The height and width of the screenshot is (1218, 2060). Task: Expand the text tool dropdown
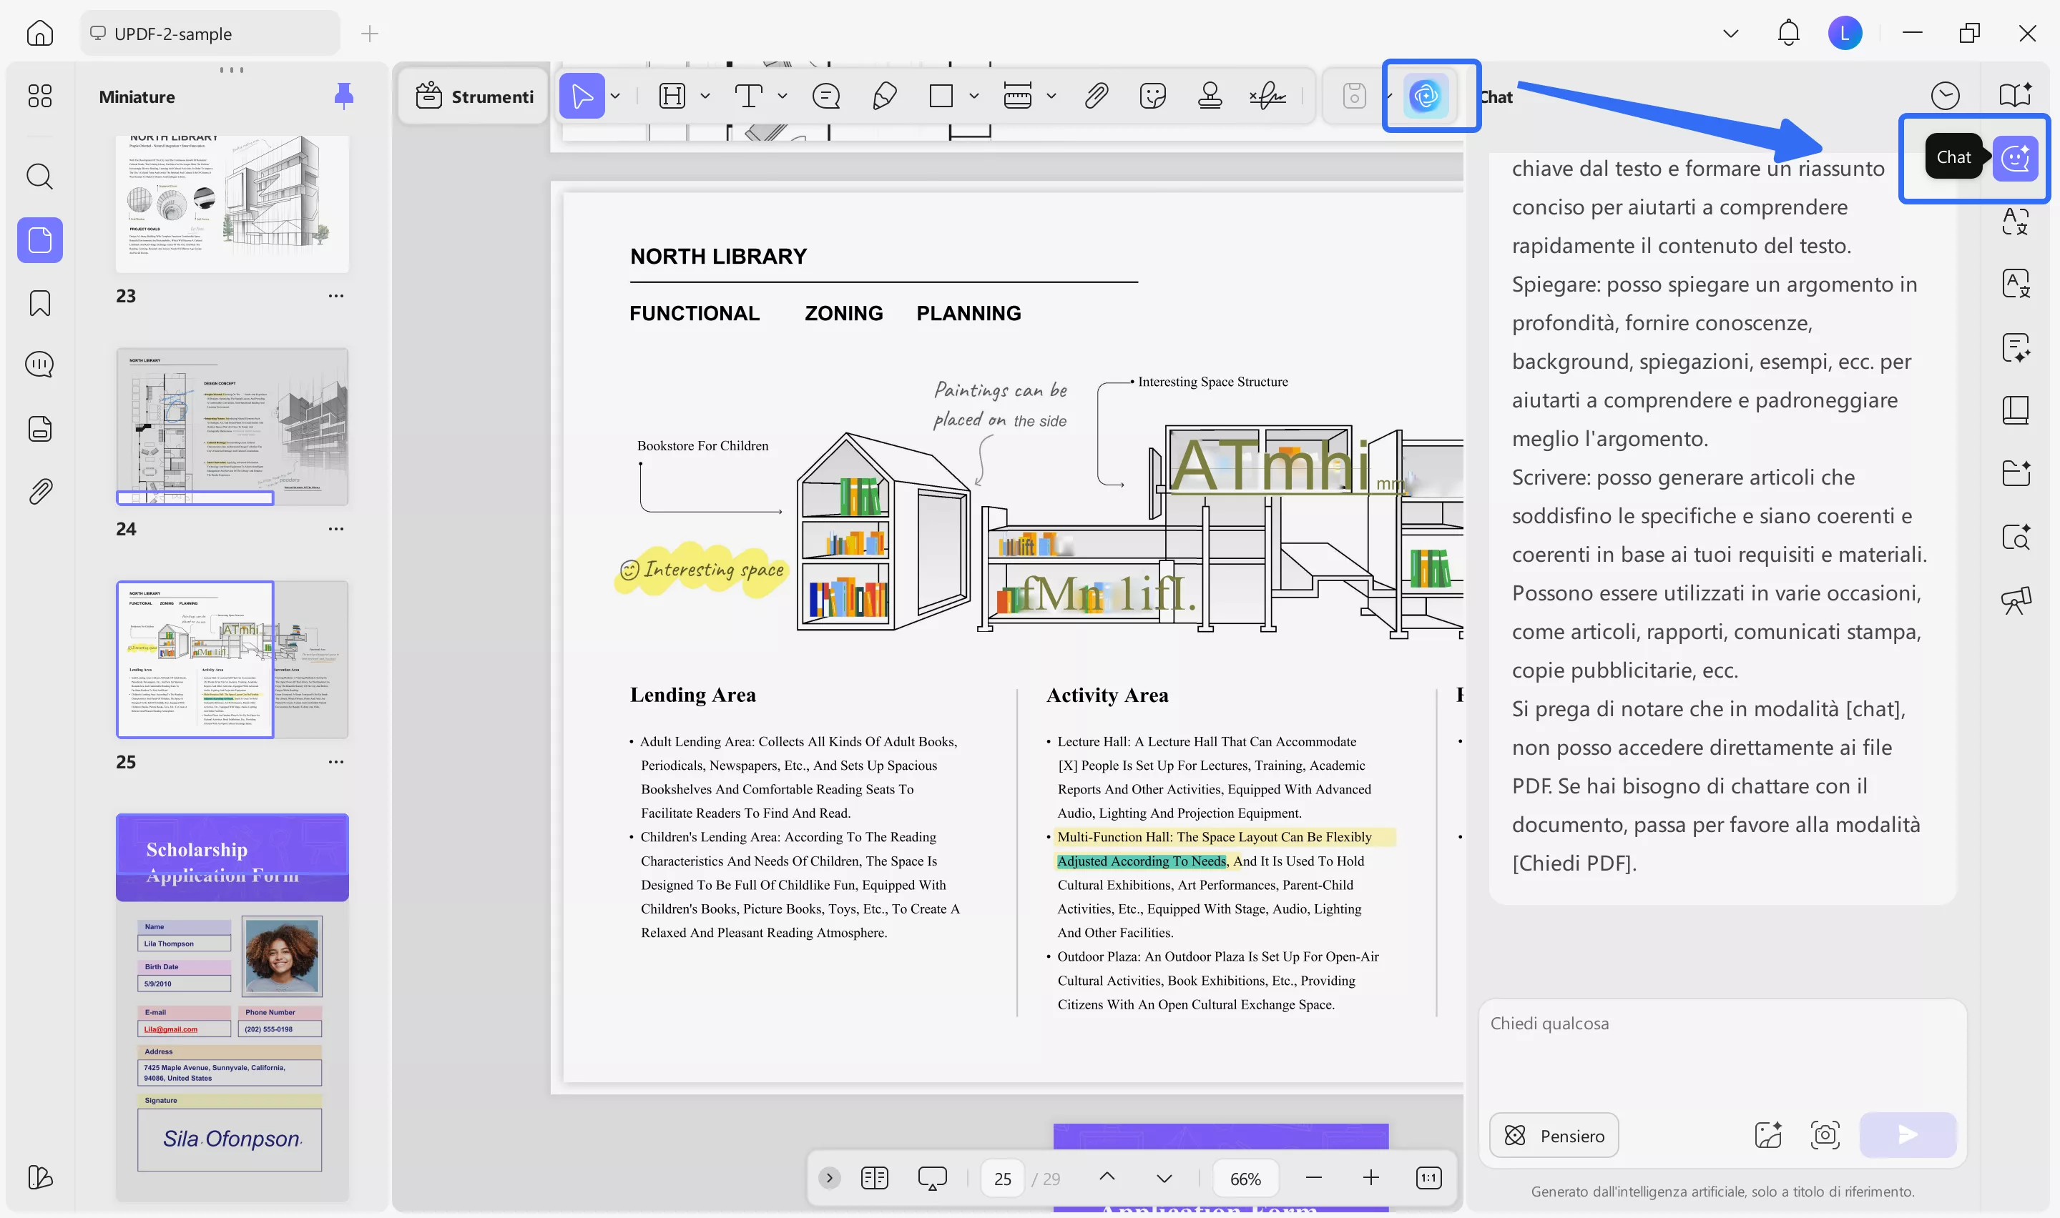pyautogui.click(x=781, y=96)
